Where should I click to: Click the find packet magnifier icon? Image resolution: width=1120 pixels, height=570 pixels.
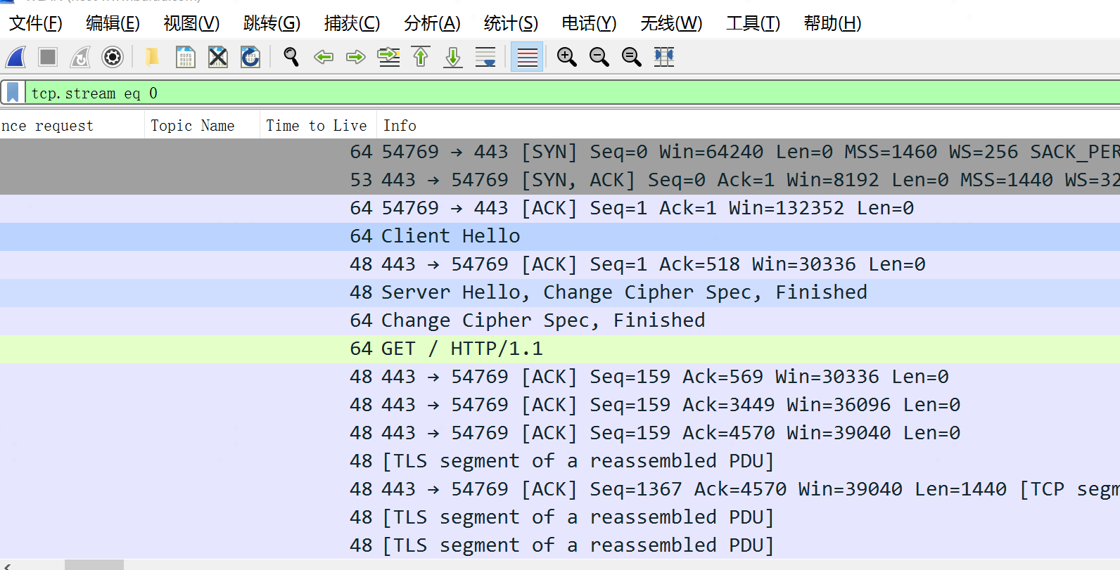291,57
